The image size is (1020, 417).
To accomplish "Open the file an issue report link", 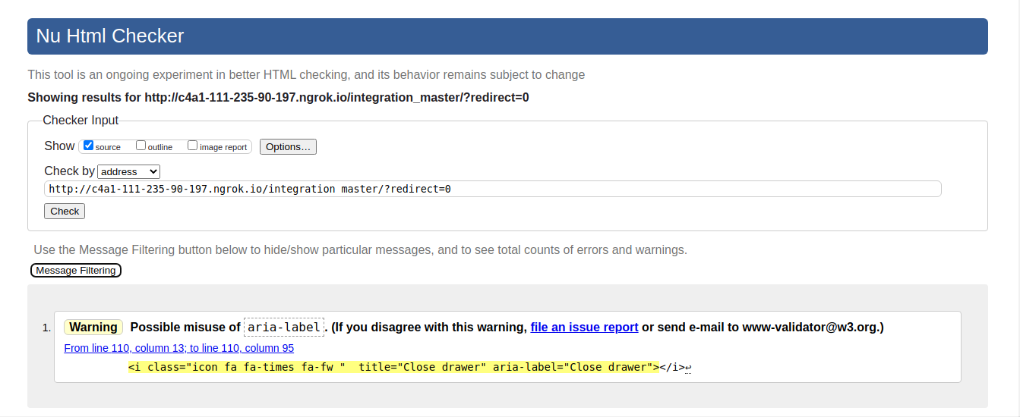I will coord(584,328).
